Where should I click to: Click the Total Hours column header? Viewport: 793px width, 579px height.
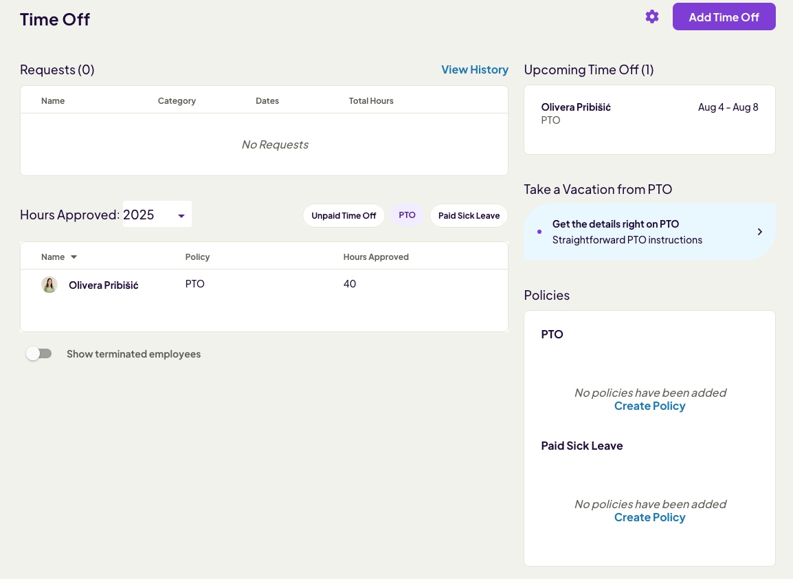(x=371, y=101)
